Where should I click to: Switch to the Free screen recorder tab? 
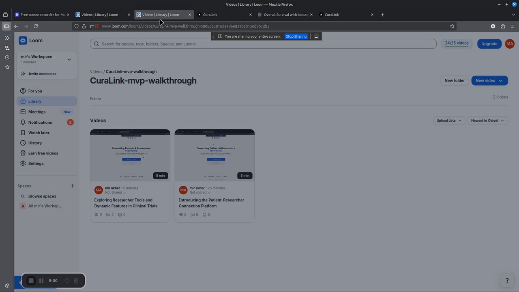[x=42, y=15]
